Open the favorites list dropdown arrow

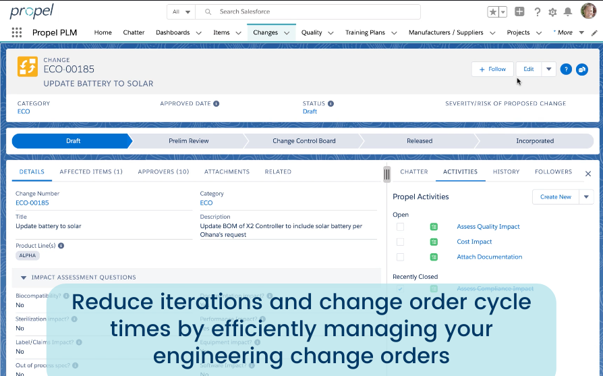503,12
